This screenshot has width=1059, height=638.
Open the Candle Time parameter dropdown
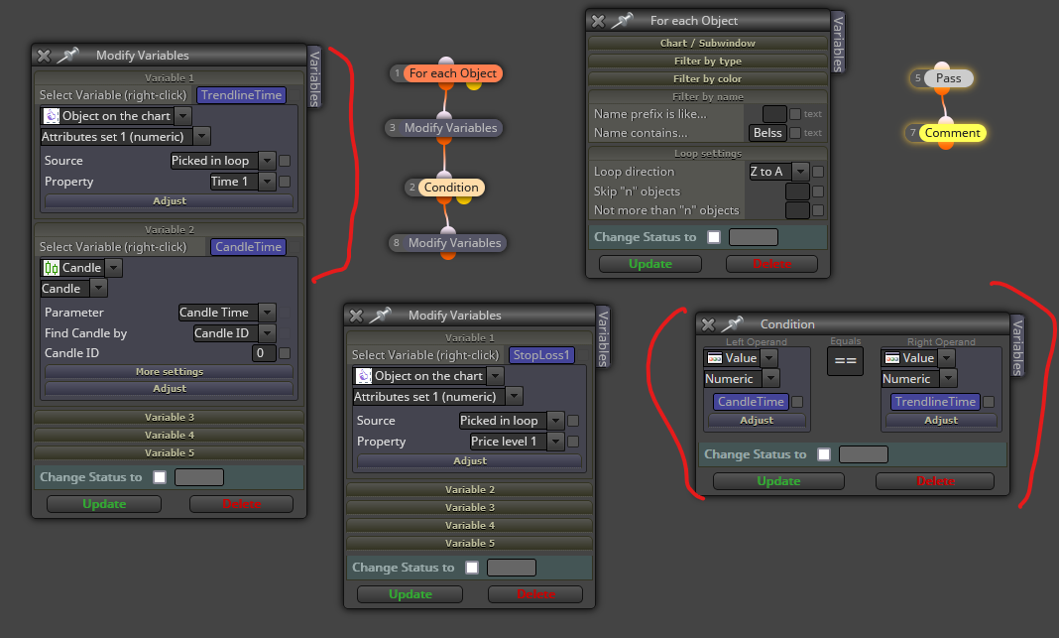[x=268, y=313]
